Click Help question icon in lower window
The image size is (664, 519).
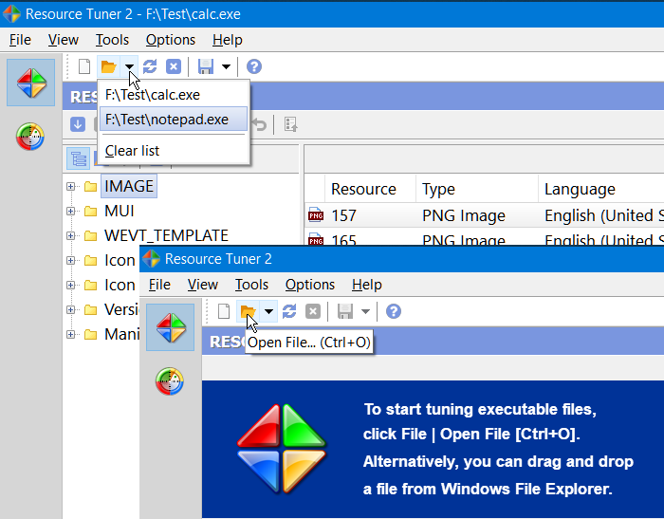point(394,311)
